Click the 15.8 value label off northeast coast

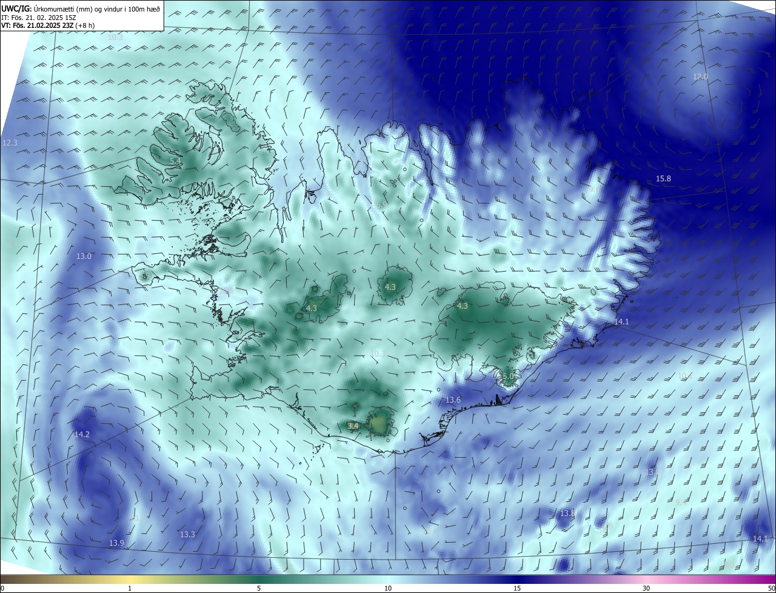pos(664,179)
